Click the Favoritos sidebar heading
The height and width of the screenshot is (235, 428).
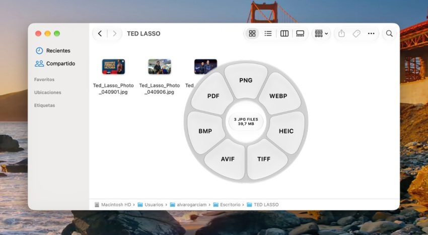click(44, 79)
